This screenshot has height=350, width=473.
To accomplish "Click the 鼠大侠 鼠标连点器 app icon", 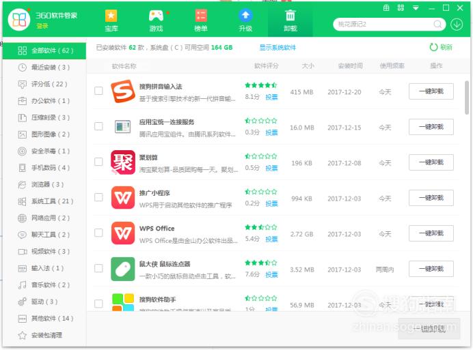I will tap(123, 269).
